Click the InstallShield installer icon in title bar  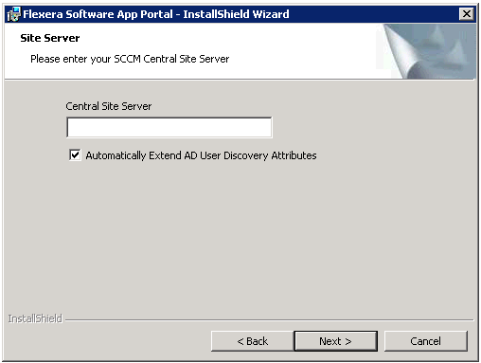(13, 14)
